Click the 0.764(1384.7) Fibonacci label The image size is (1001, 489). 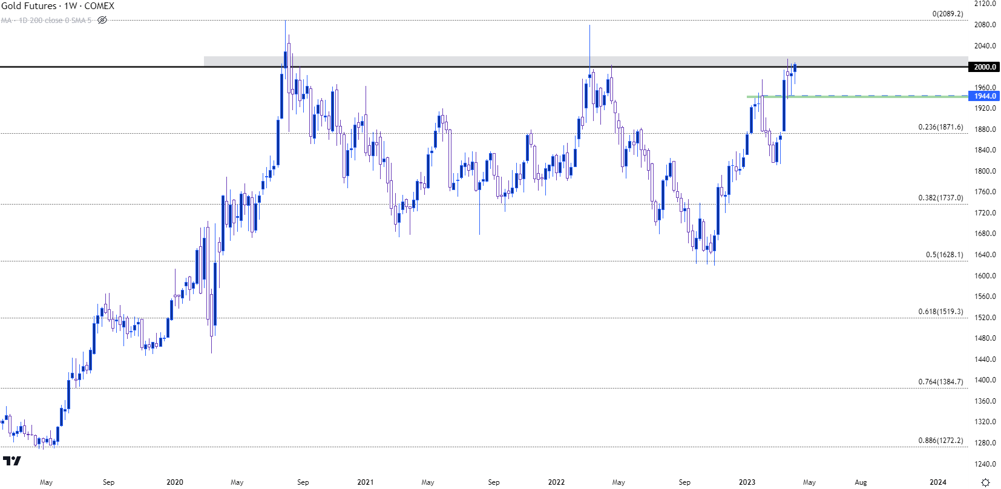point(940,382)
